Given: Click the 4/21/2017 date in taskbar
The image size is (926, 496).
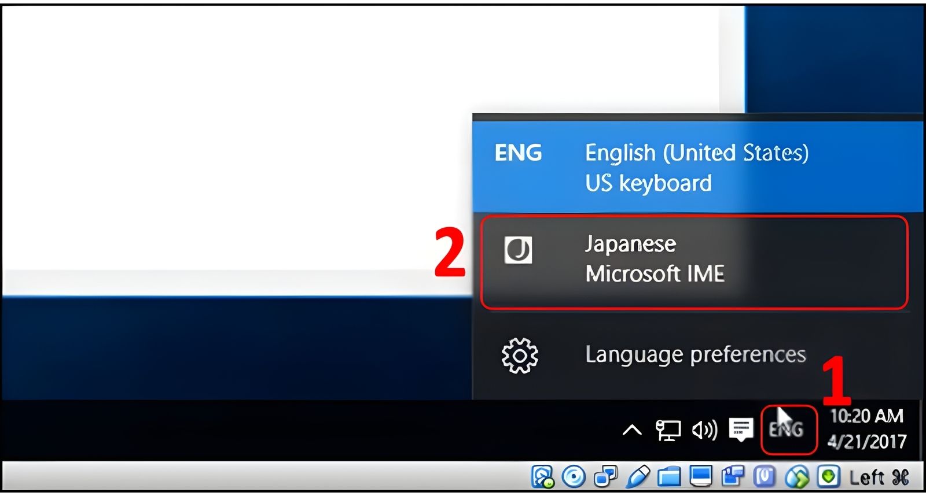Looking at the screenshot, I should [x=866, y=442].
